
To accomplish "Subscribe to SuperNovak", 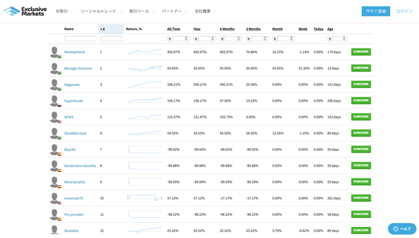I will (361, 100).
